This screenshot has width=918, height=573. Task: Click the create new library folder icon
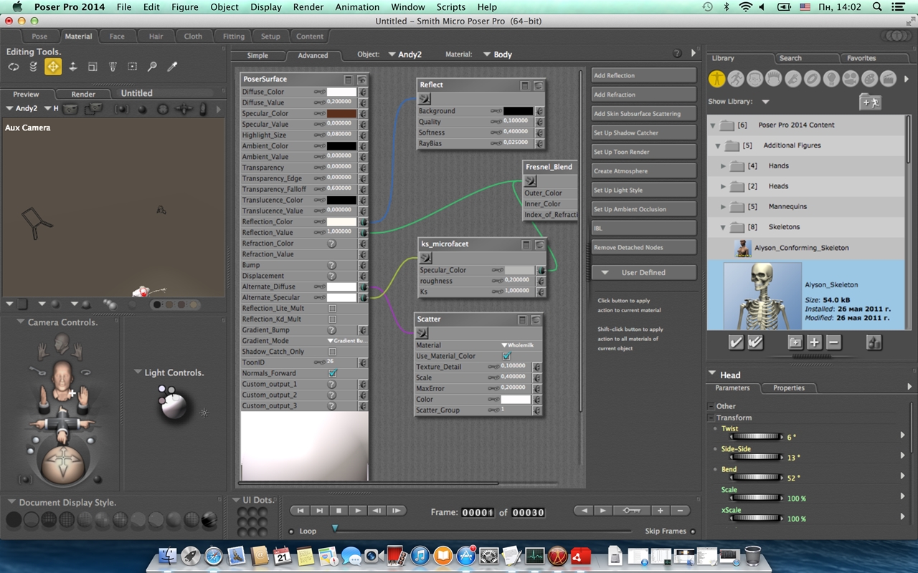coord(795,342)
